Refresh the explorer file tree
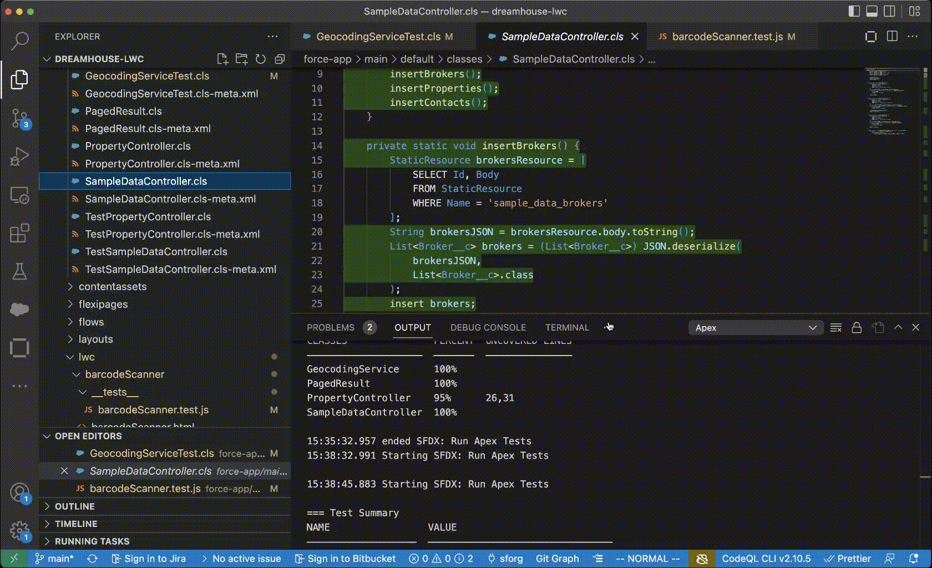This screenshot has width=932, height=568. click(260, 59)
